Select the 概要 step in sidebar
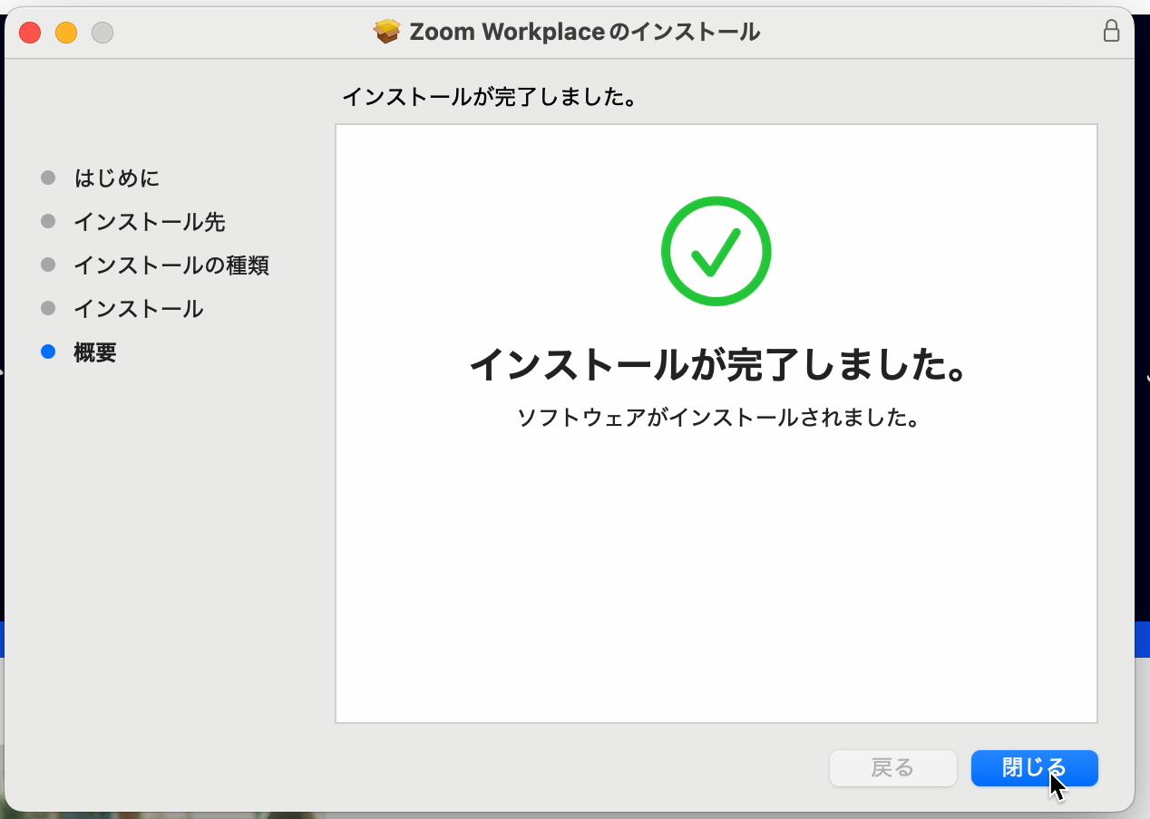The image size is (1150, 819). coord(95,352)
